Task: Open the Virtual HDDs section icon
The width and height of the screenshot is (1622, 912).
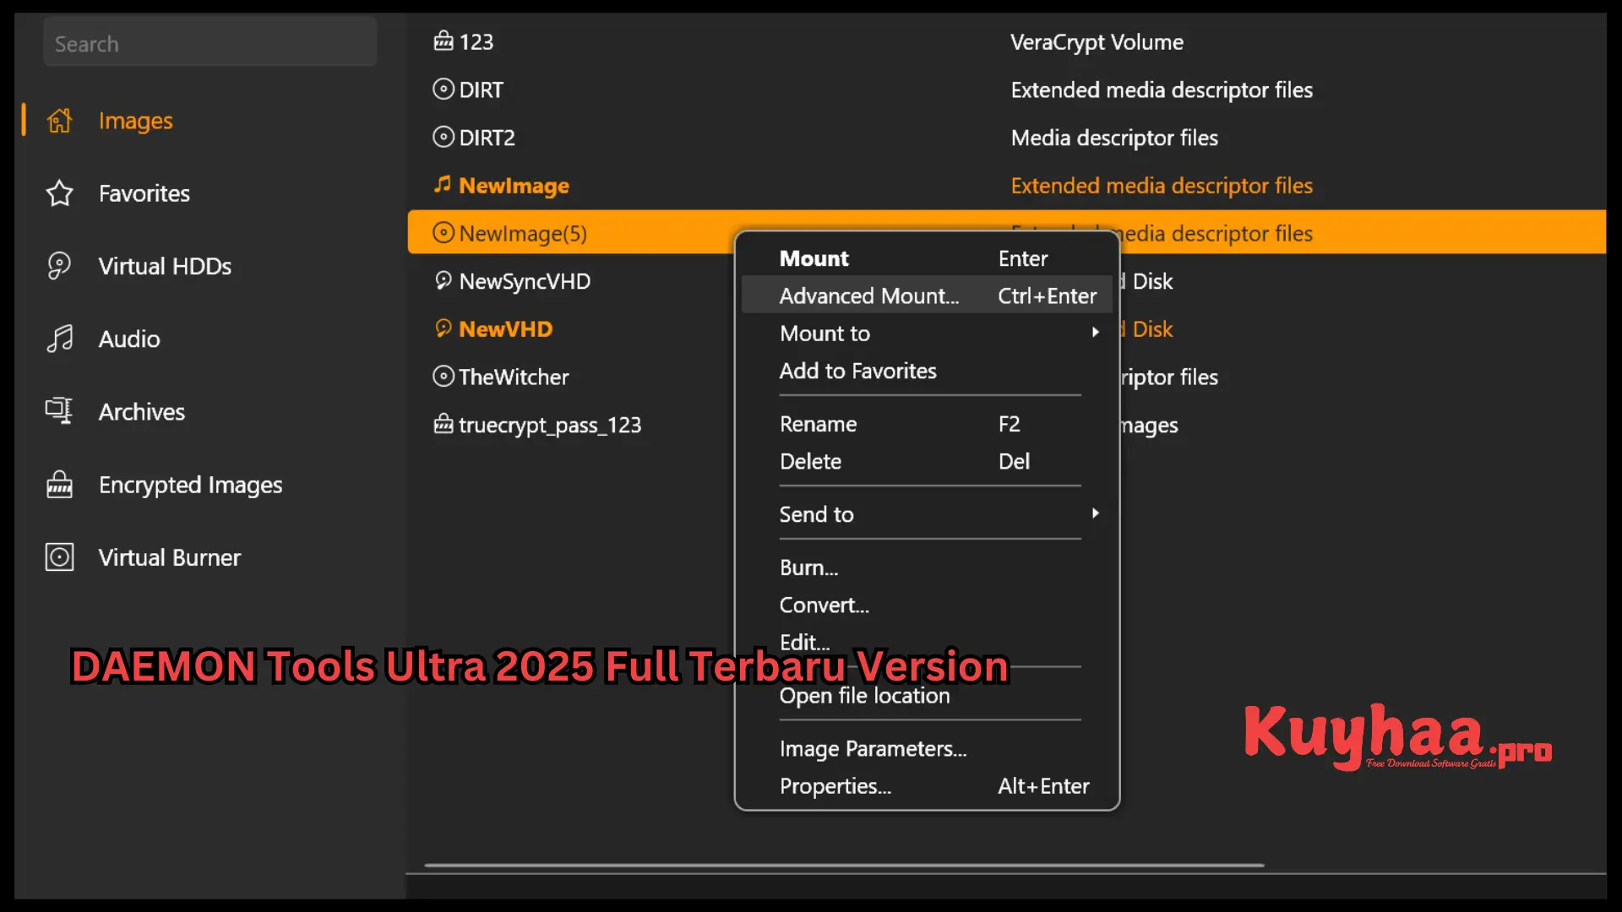Action: (59, 265)
